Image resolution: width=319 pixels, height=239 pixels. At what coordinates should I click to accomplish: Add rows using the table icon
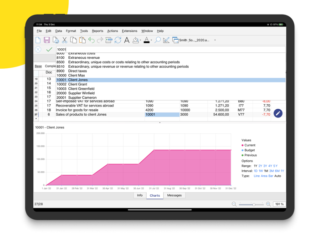109,40
